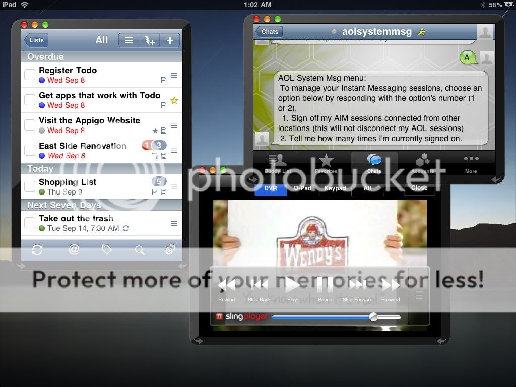Select the All tab in SlingPlayer
516x387 pixels.
367,188
